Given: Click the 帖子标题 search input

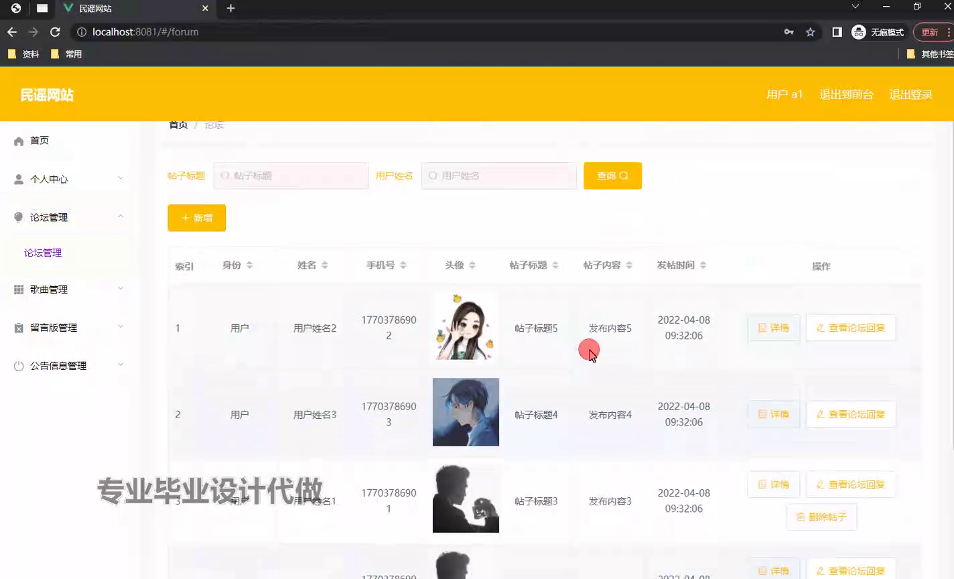Looking at the screenshot, I should (x=291, y=176).
